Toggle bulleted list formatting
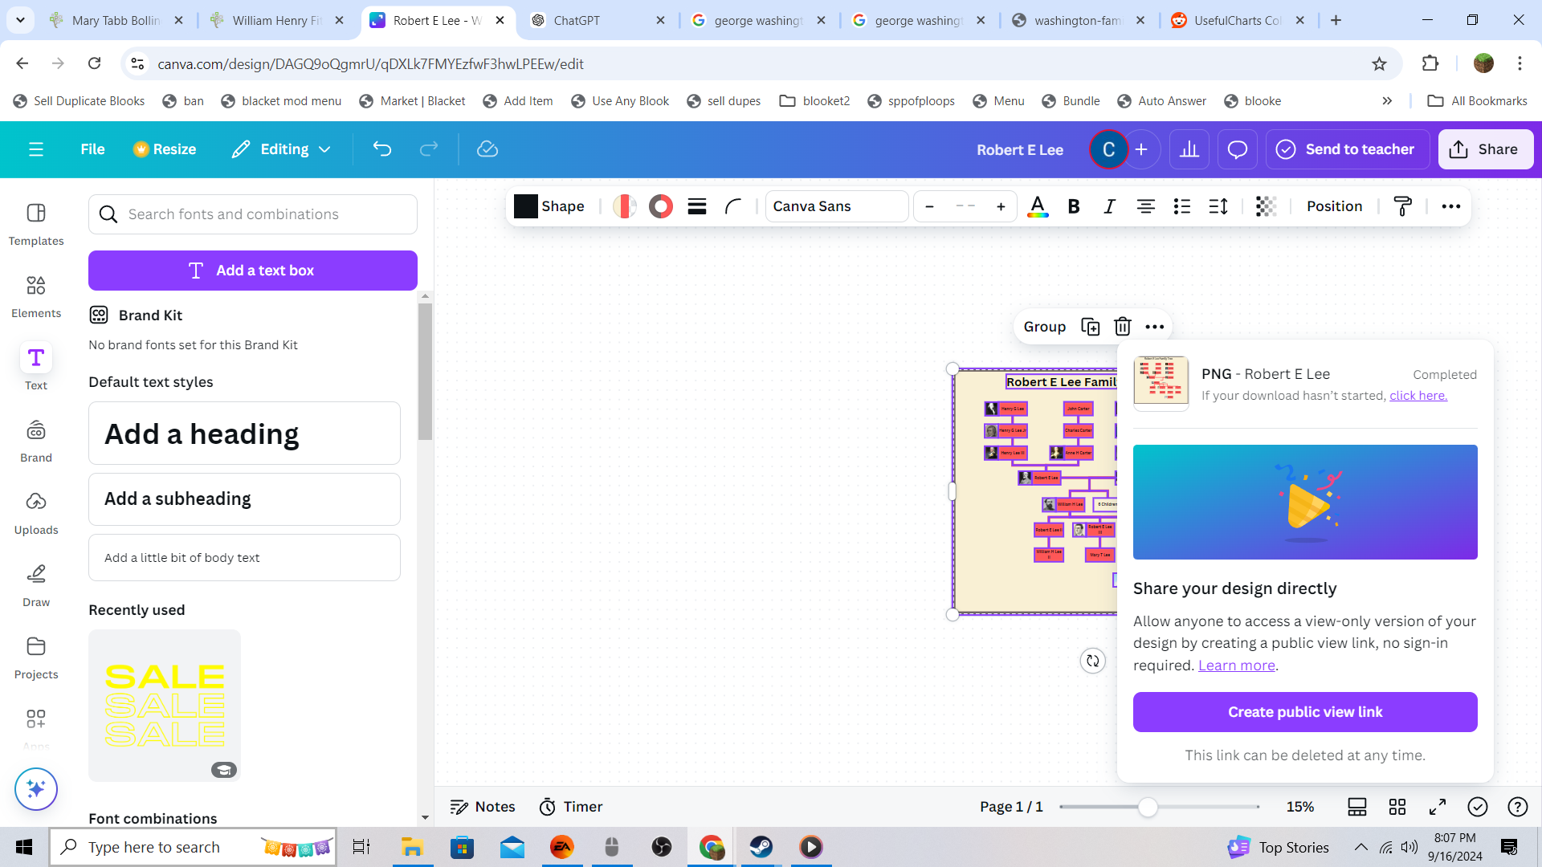The height and width of the screenshot is (867, 1542). point(1182,206)
